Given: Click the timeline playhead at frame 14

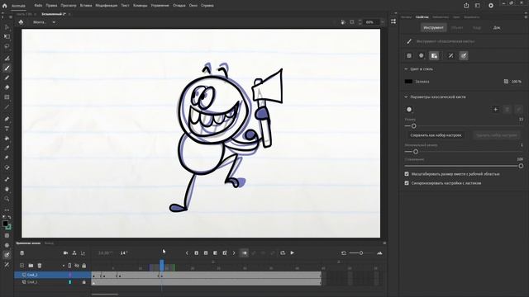Looking at the screenshot, I should (162, 265).
